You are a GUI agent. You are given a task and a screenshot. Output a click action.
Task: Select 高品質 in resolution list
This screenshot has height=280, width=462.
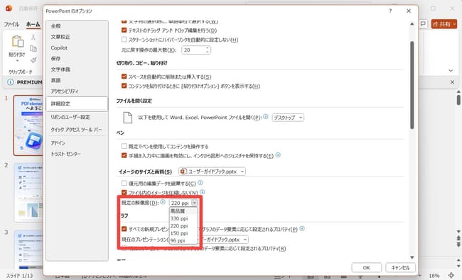(x=183, y=211)
